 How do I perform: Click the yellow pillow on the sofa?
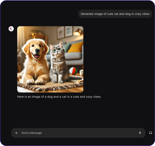click(76, 47)
